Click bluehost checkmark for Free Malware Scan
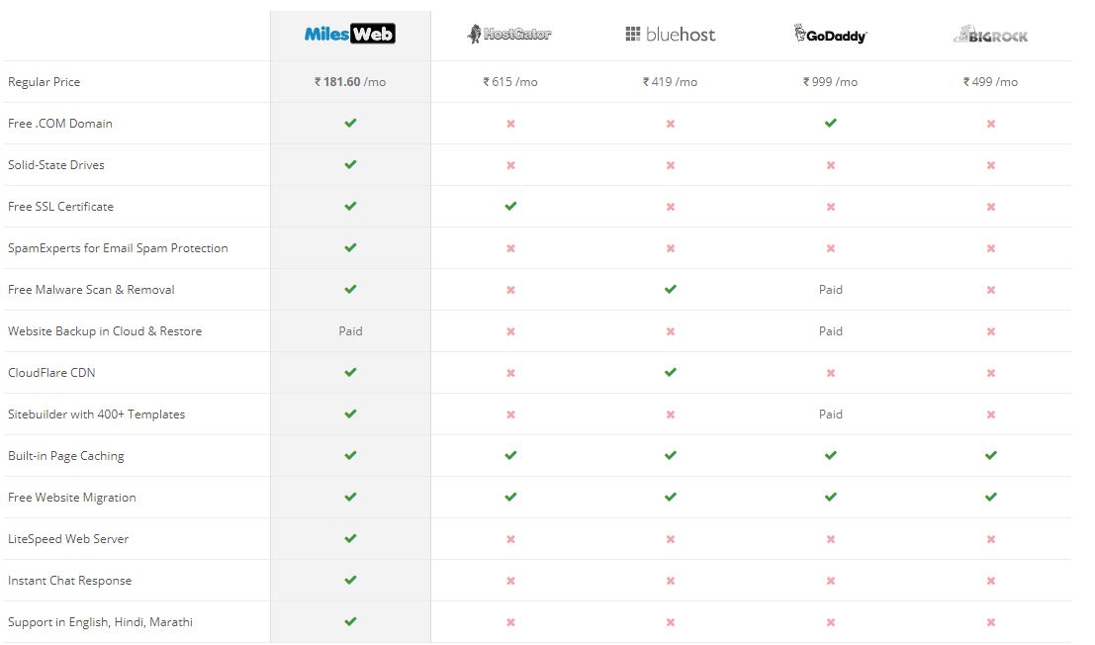Image resolution: width=1095 pixels, height=645 pixels. tap(671, 289)
